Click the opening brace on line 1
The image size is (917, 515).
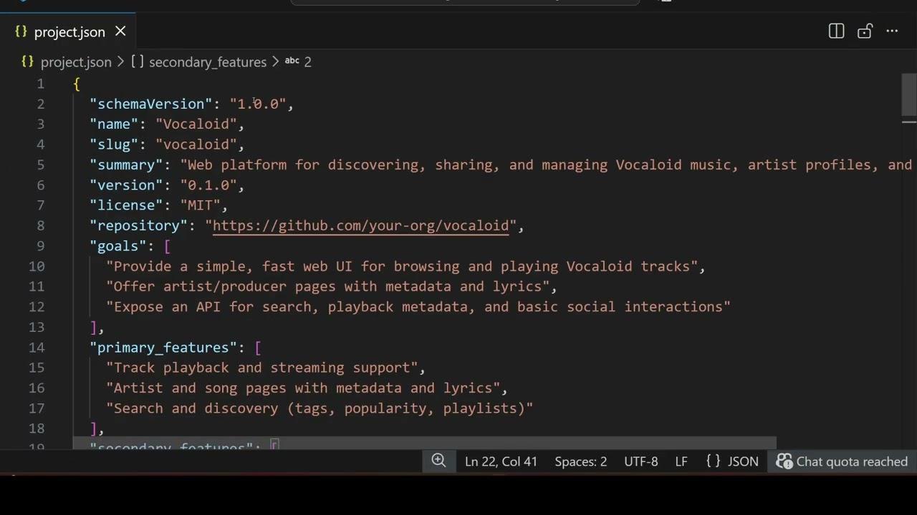point(77,84)
